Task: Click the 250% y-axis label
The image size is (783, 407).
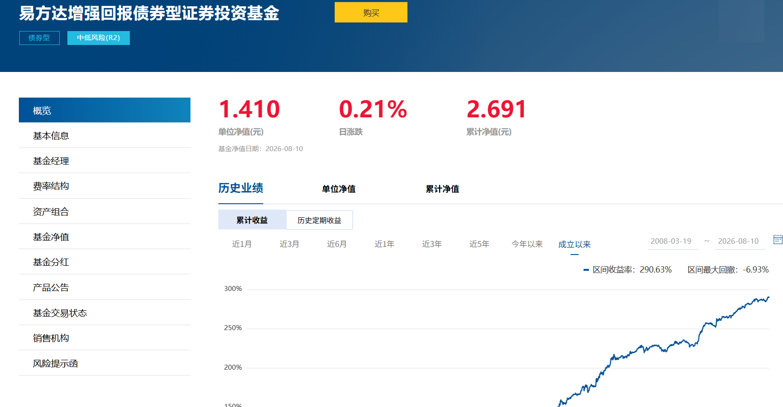Action: pos(233,328)
